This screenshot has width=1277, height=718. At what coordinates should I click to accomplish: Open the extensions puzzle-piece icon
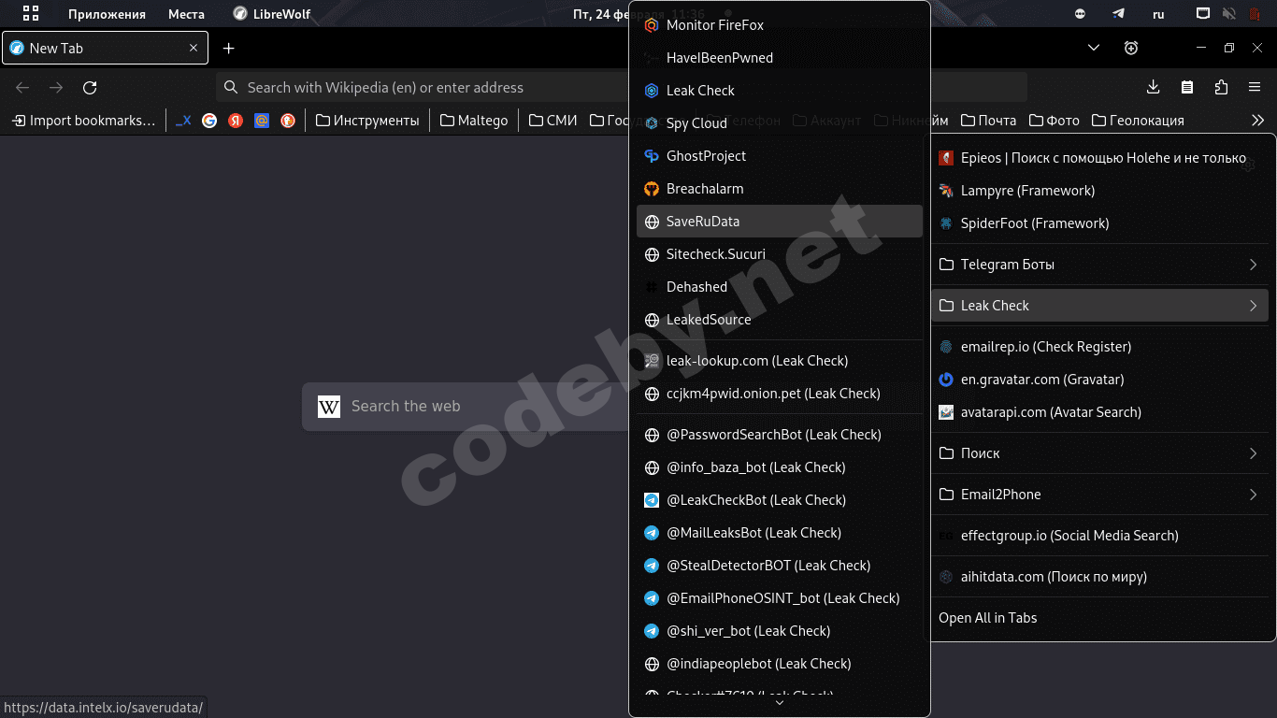point(1221,88)
